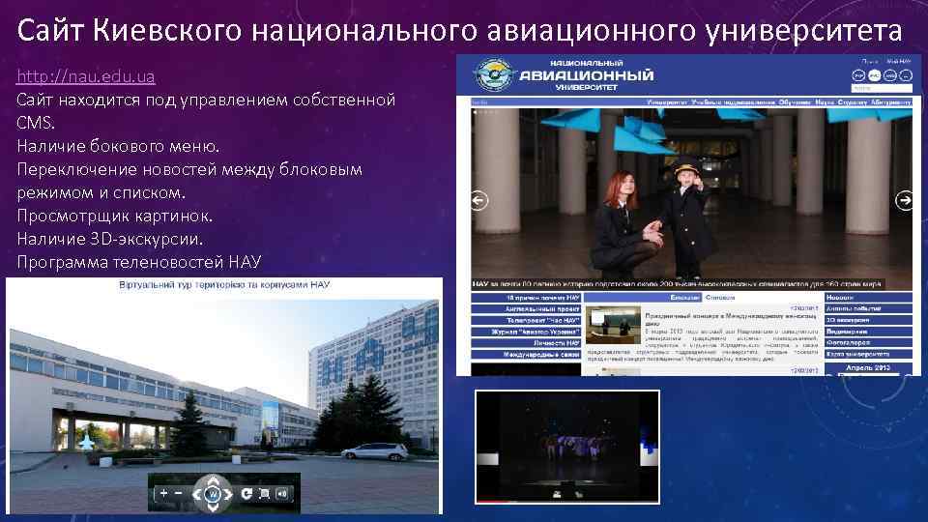Viewport: 928px width, 522px height.
Task: Open the Анонсы событий right sidebar item
Action: [868, 308]
